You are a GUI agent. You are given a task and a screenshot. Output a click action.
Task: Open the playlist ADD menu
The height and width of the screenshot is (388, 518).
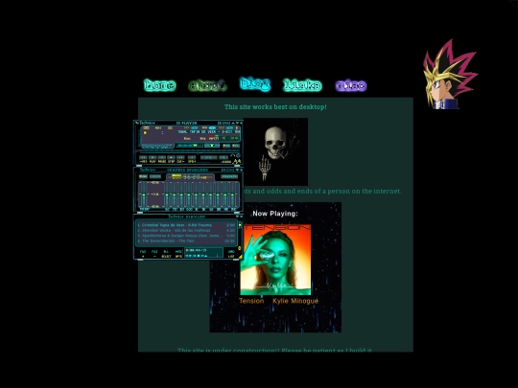point(143,254)
